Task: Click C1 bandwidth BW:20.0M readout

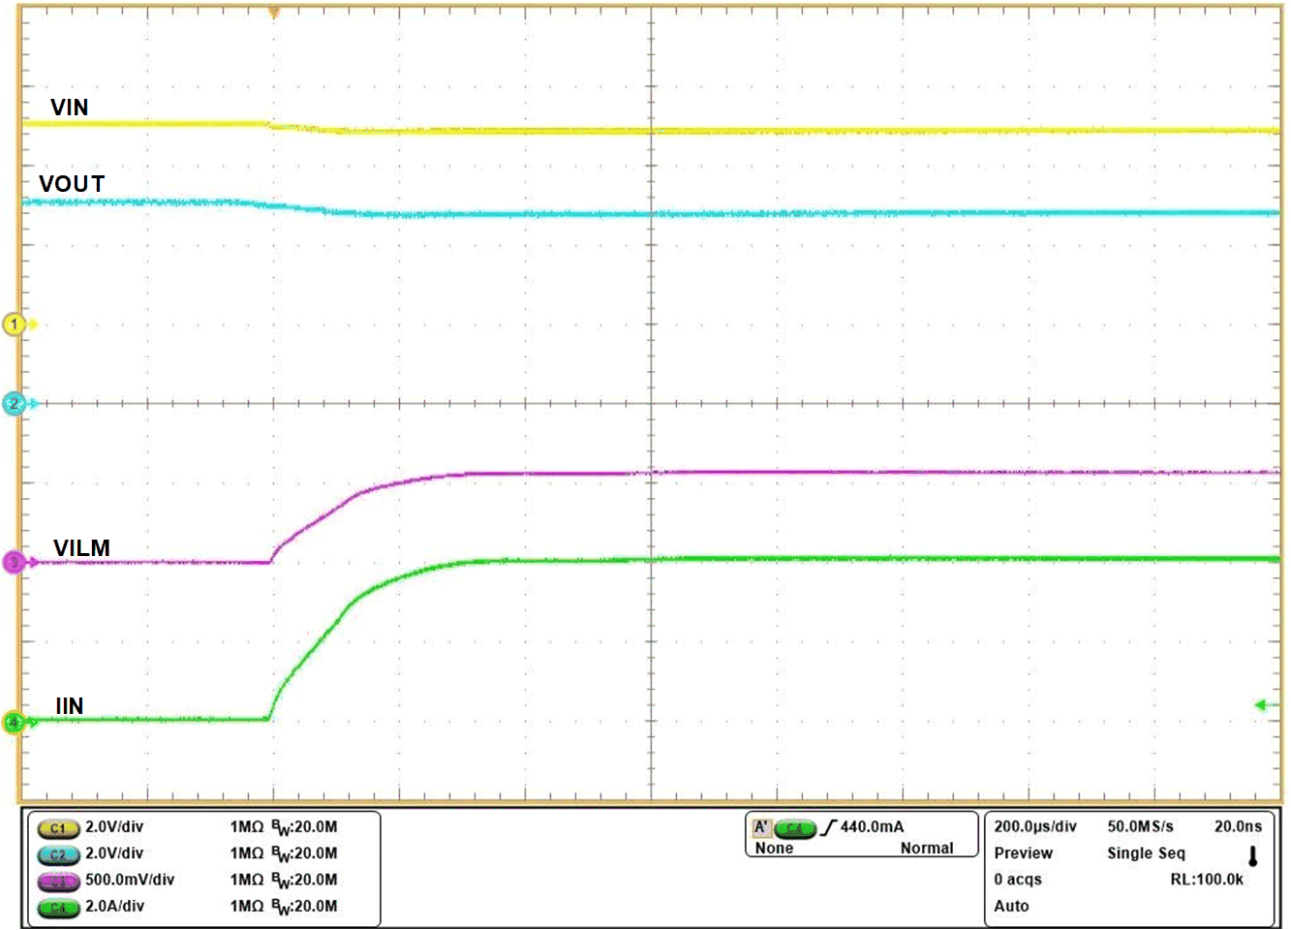Action: (304, 827)
